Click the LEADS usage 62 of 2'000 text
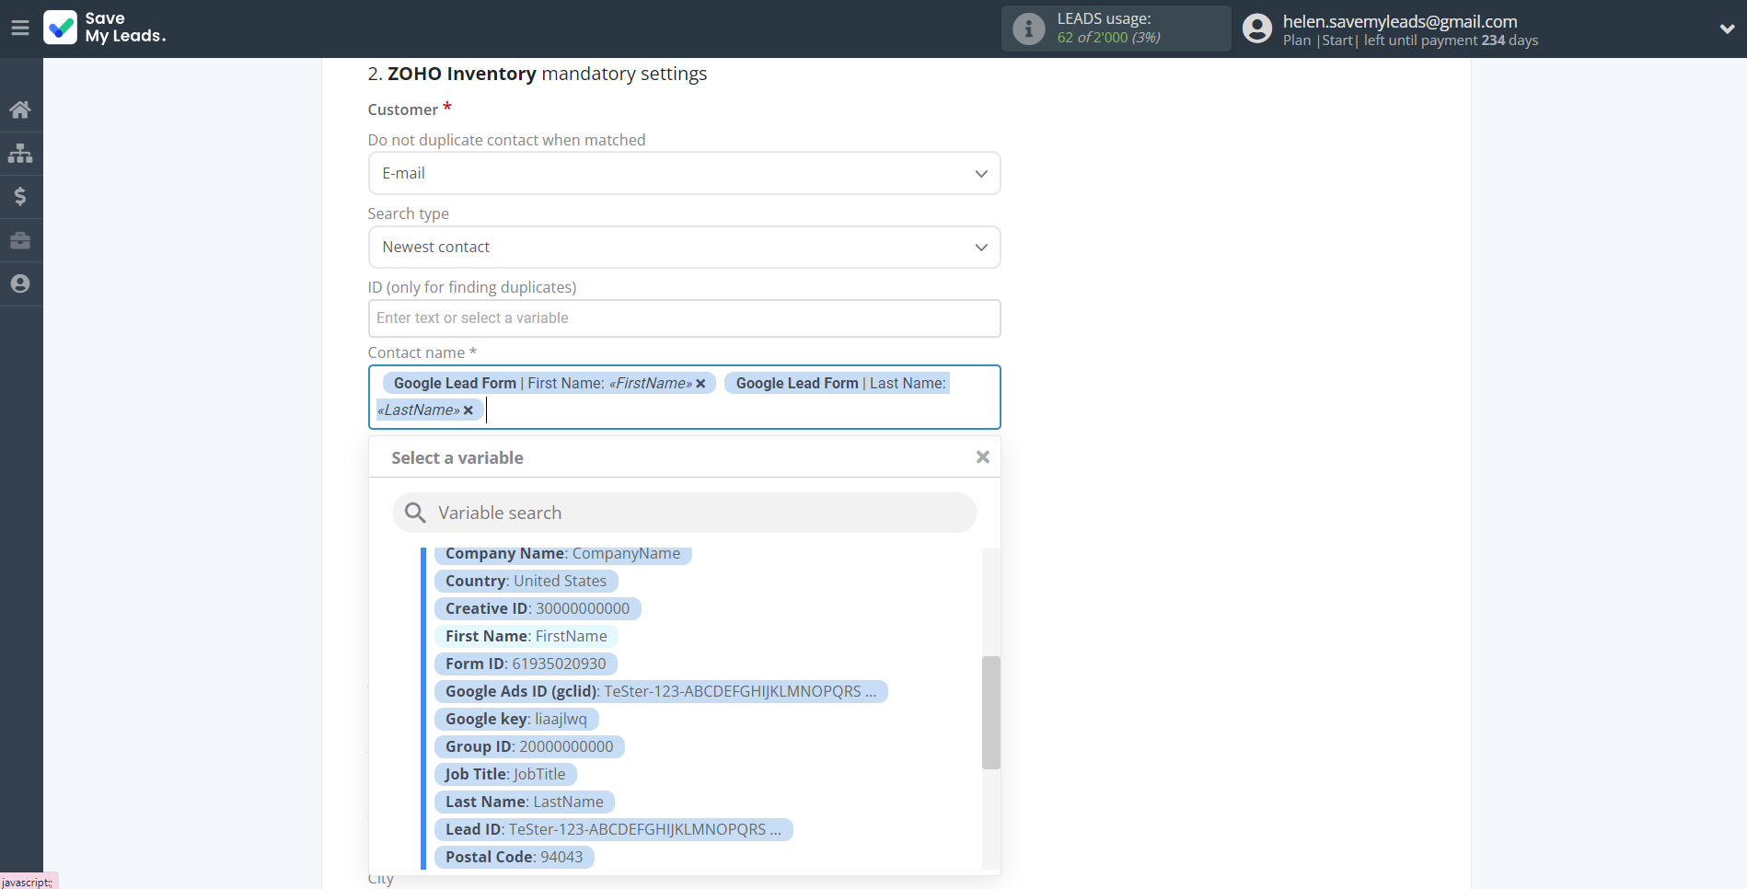 pyautogui.click(x=1108, y=38)
